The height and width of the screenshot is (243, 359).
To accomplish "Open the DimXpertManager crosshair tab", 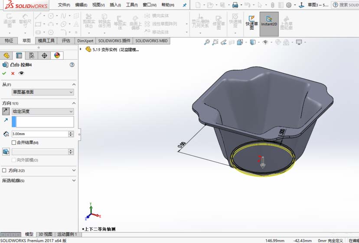I will [x=44, y=55].
